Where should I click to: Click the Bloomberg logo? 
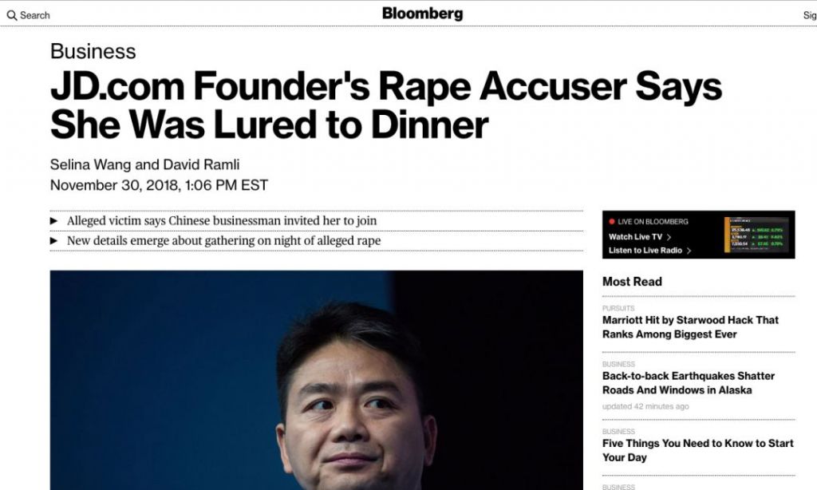click(x=422, y=14)
